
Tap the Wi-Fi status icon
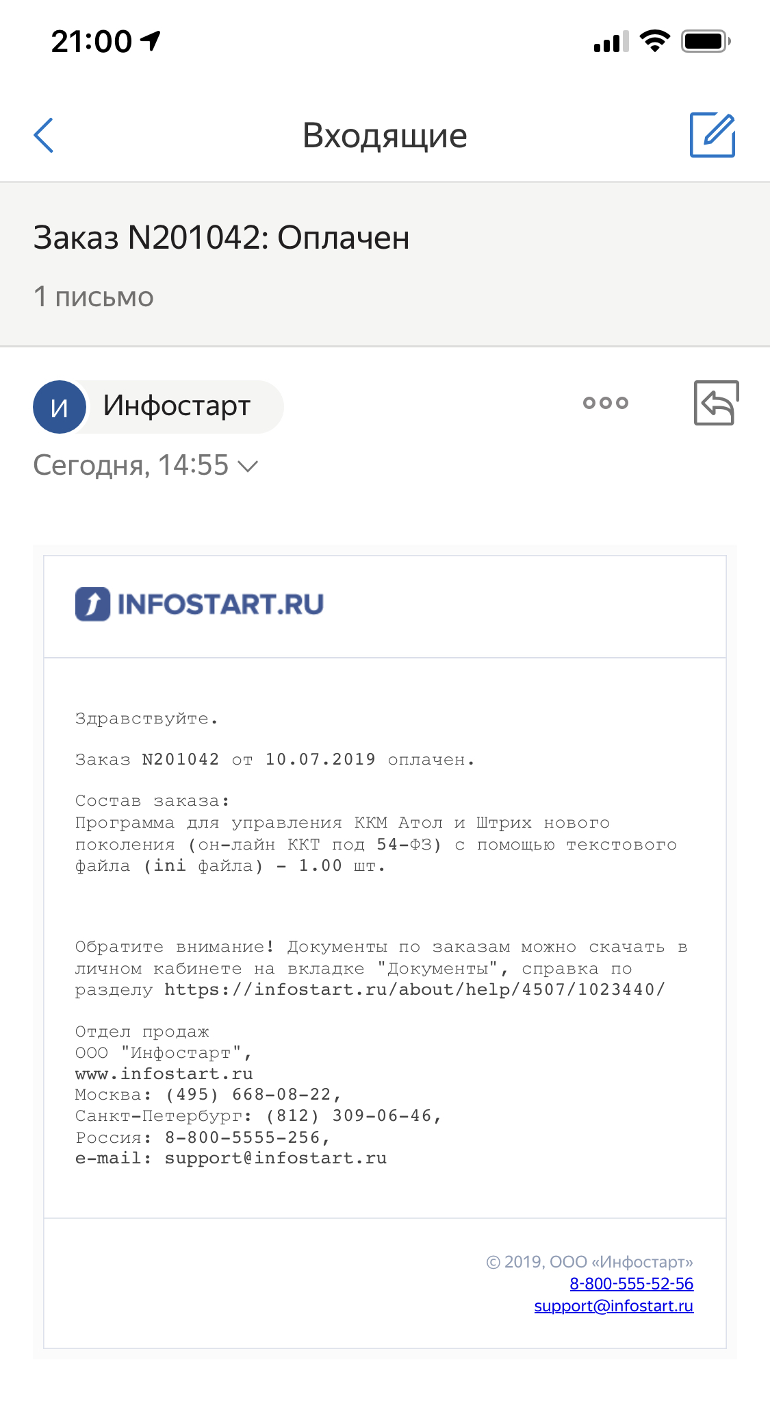[655, 41]
